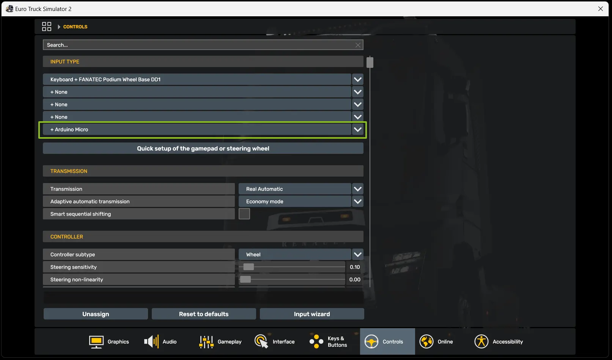Select the + Arduino Micro input row
This screenshot has width=612, height=360.
pos(197,130)
